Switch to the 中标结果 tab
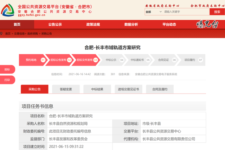225x150 pixels. point(97,89)
